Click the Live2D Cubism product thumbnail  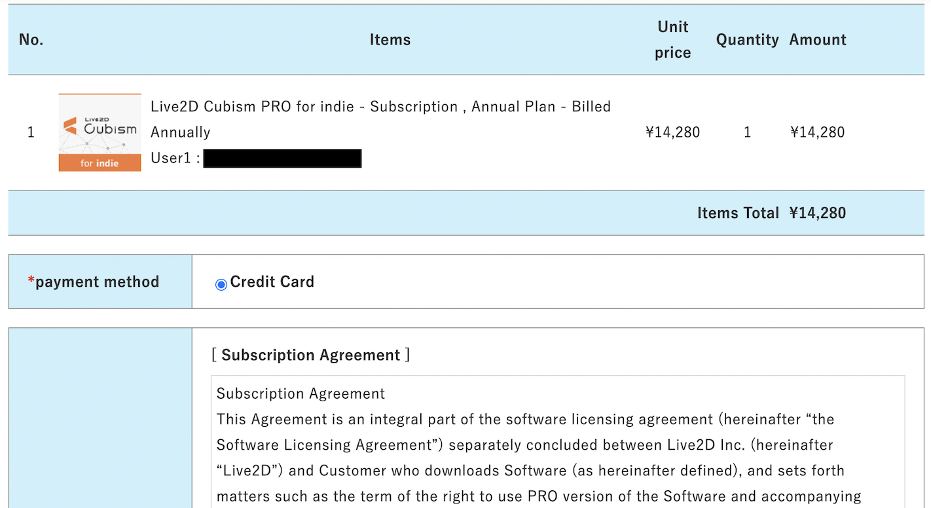click(x=100, y=132)
